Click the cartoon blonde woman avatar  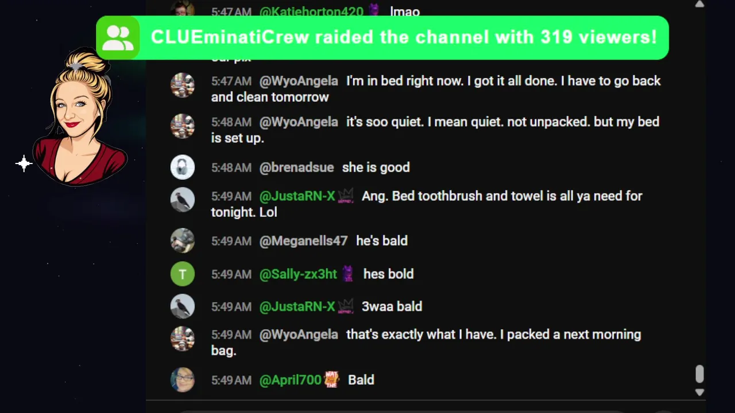coord(80,118)
